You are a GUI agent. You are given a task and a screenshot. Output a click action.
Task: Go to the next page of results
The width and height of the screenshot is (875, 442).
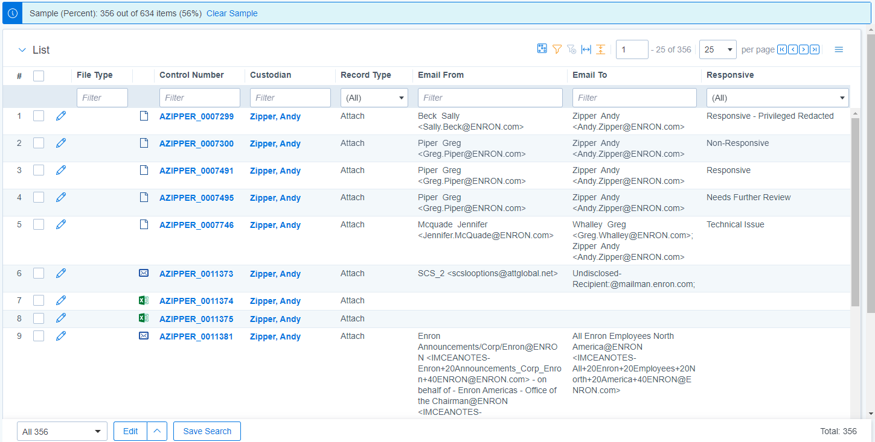pyautogui.click(x=804, y=49)
